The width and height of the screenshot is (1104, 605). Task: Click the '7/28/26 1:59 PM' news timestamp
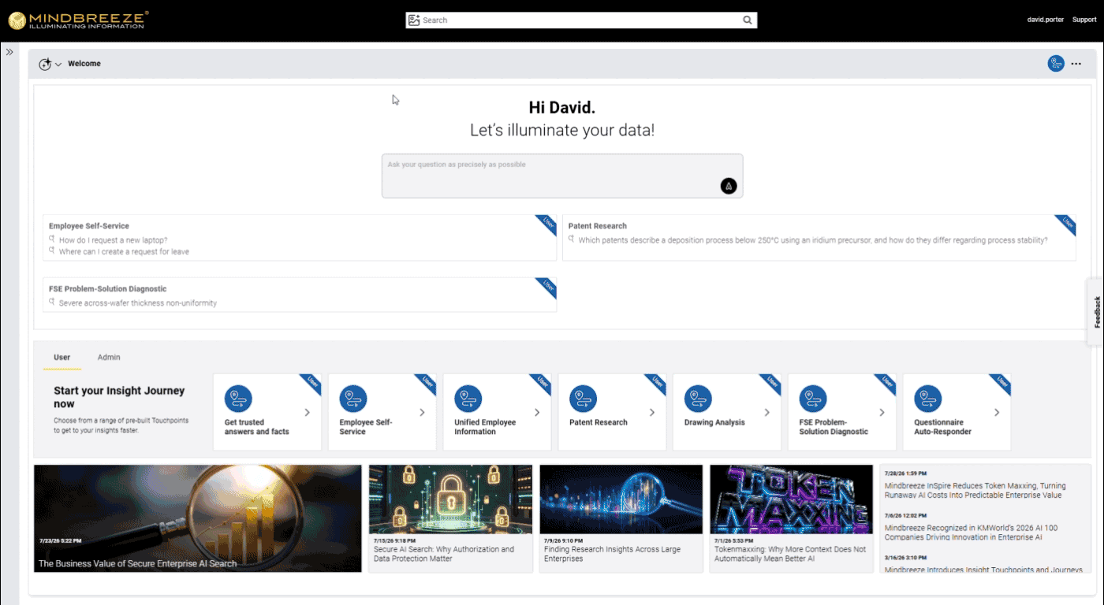[x=906, y=473]
